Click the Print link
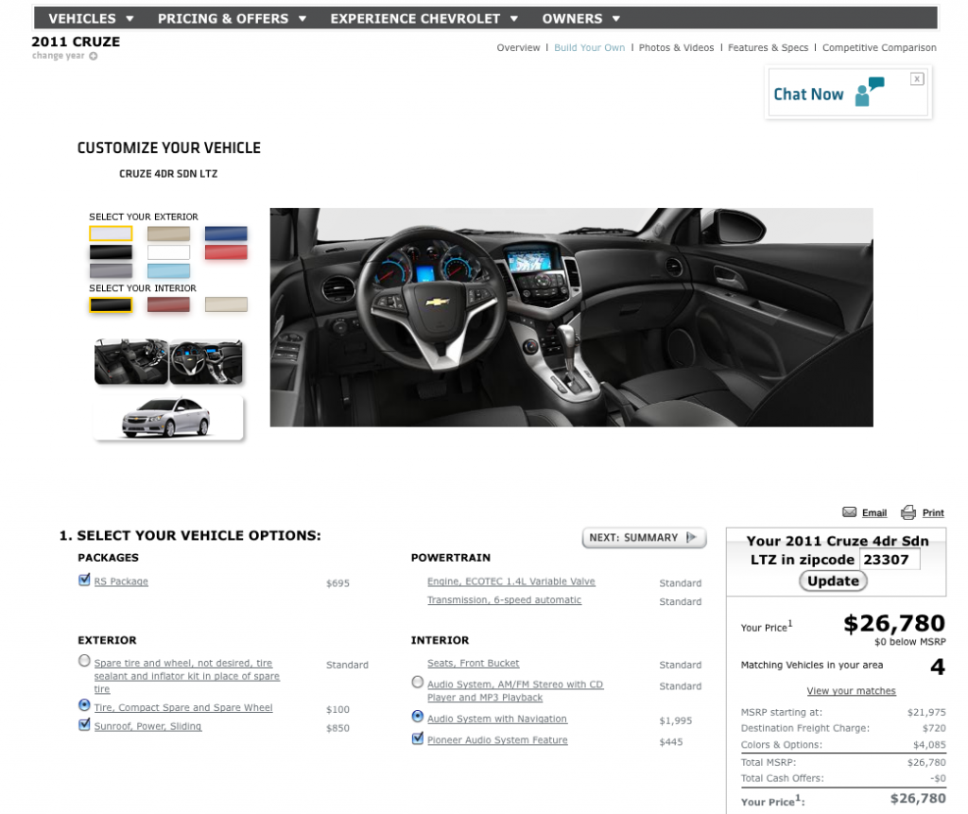The image size is (968, 814). pyautogui.click(x=933, y=512)
